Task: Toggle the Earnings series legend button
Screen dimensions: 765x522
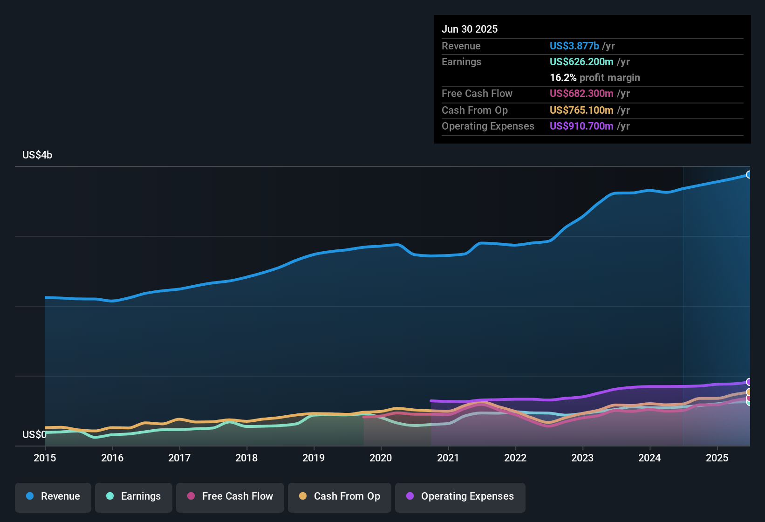Action: tap(134, 498)
